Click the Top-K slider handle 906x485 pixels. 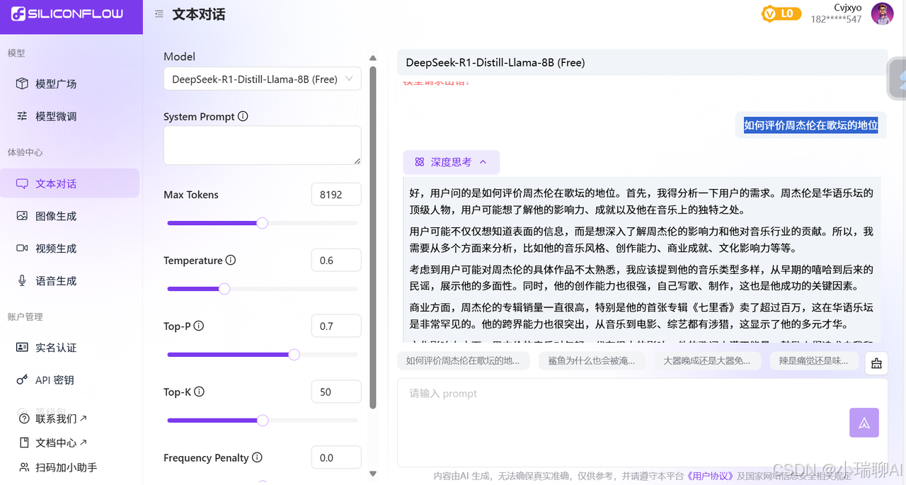263,421
